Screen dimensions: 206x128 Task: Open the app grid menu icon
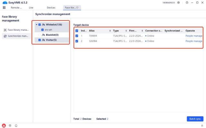tap(4, 7)
